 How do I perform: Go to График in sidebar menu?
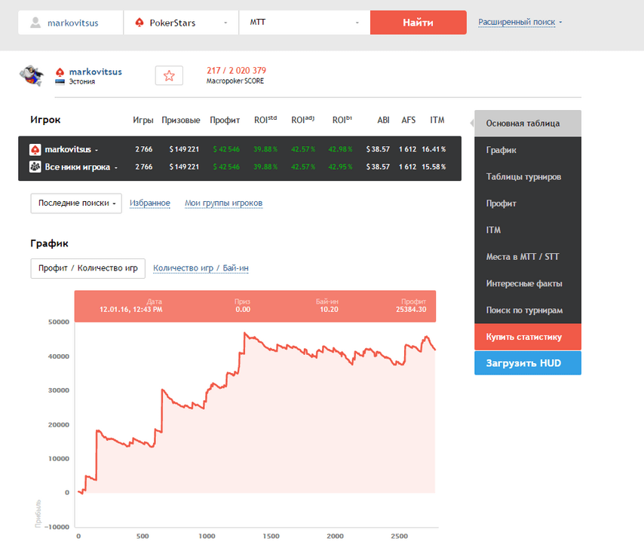(528, 150)
